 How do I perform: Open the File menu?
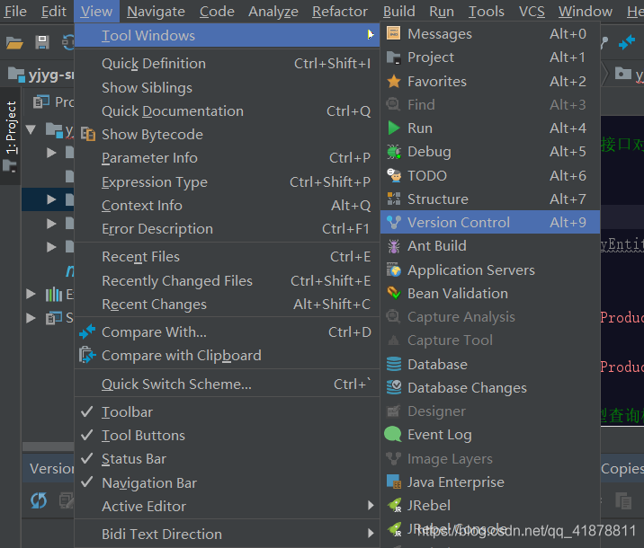pos(15,11)
